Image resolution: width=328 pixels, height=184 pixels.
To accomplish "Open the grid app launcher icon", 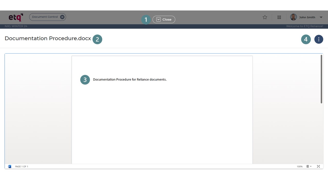I will (x=279, y=17).
